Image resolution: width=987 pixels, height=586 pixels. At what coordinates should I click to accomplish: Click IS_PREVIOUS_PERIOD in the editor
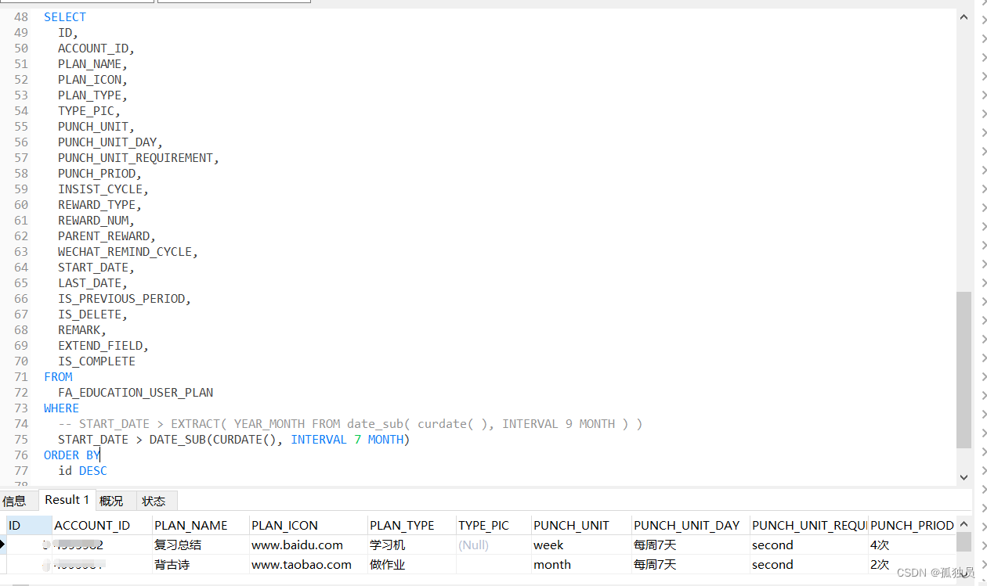point(121,298)
